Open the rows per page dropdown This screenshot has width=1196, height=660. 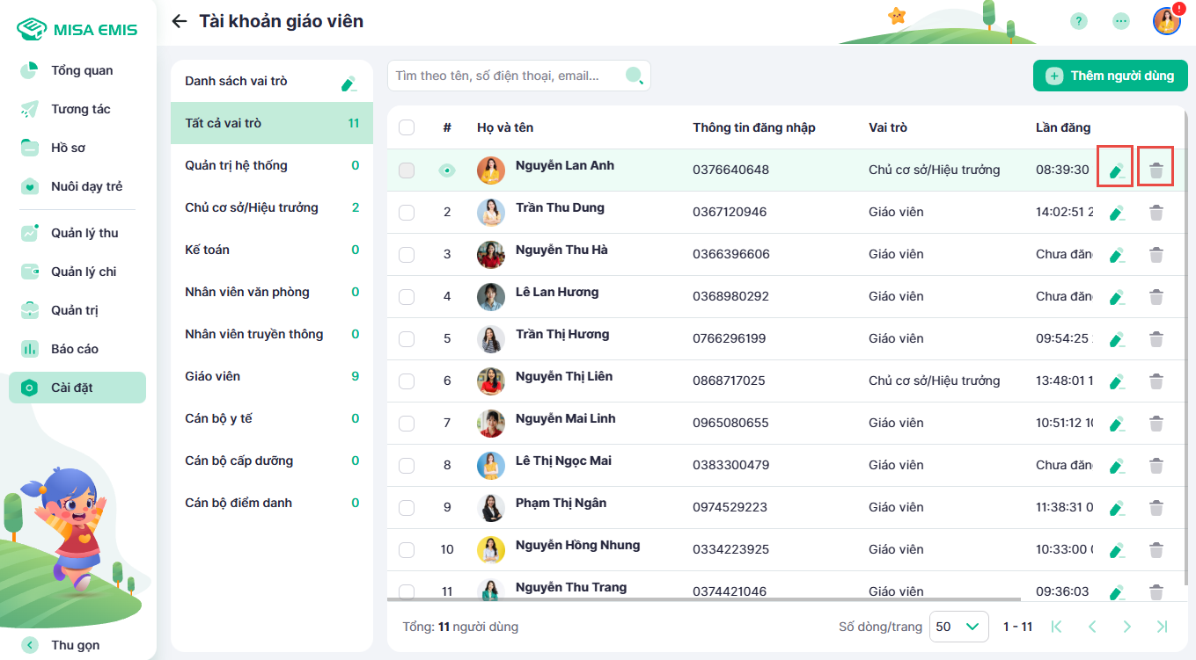pyautogui.click(x=958, y=627)
